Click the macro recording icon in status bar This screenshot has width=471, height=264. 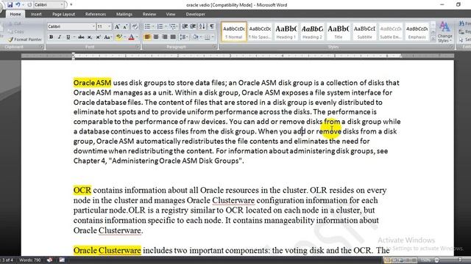click(x=62, y=260)
